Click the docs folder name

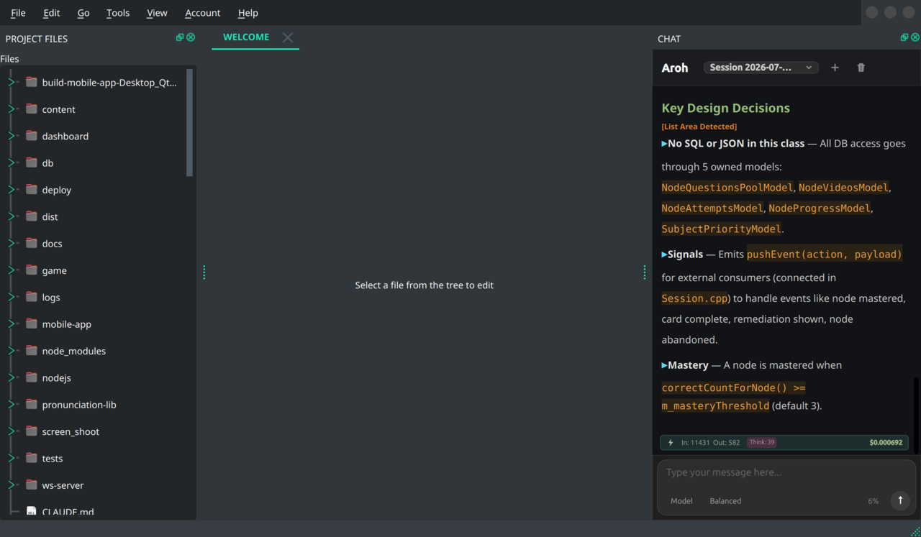click(52, 244)
